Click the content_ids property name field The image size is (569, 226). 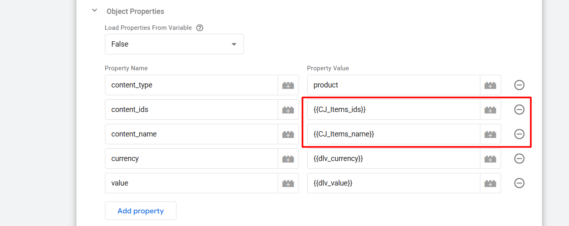click(191, 110)
